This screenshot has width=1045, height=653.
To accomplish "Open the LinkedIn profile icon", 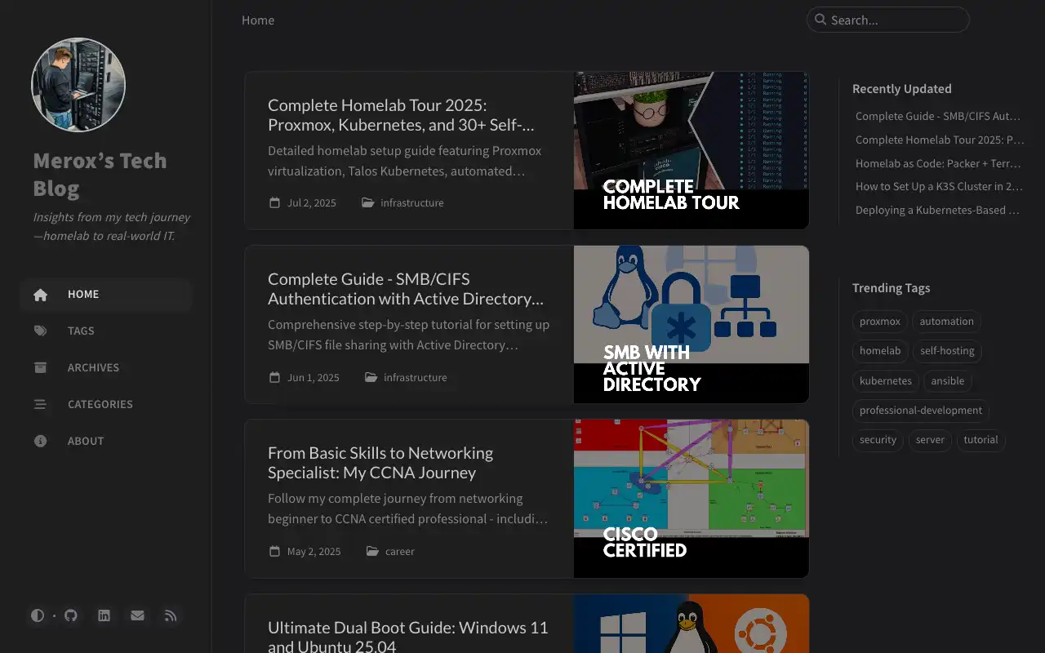I will pos(104,615).
